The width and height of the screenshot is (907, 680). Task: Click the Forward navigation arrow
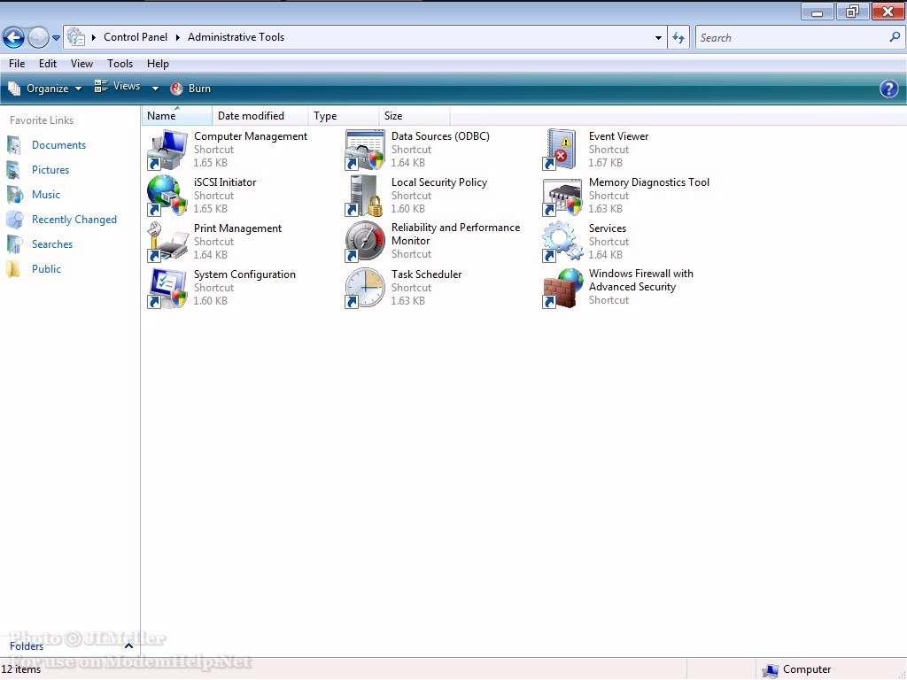point(38,37)
